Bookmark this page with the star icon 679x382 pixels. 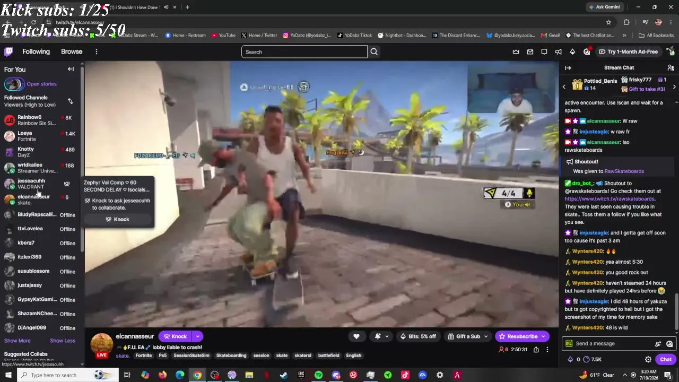[x=608, y=22]
